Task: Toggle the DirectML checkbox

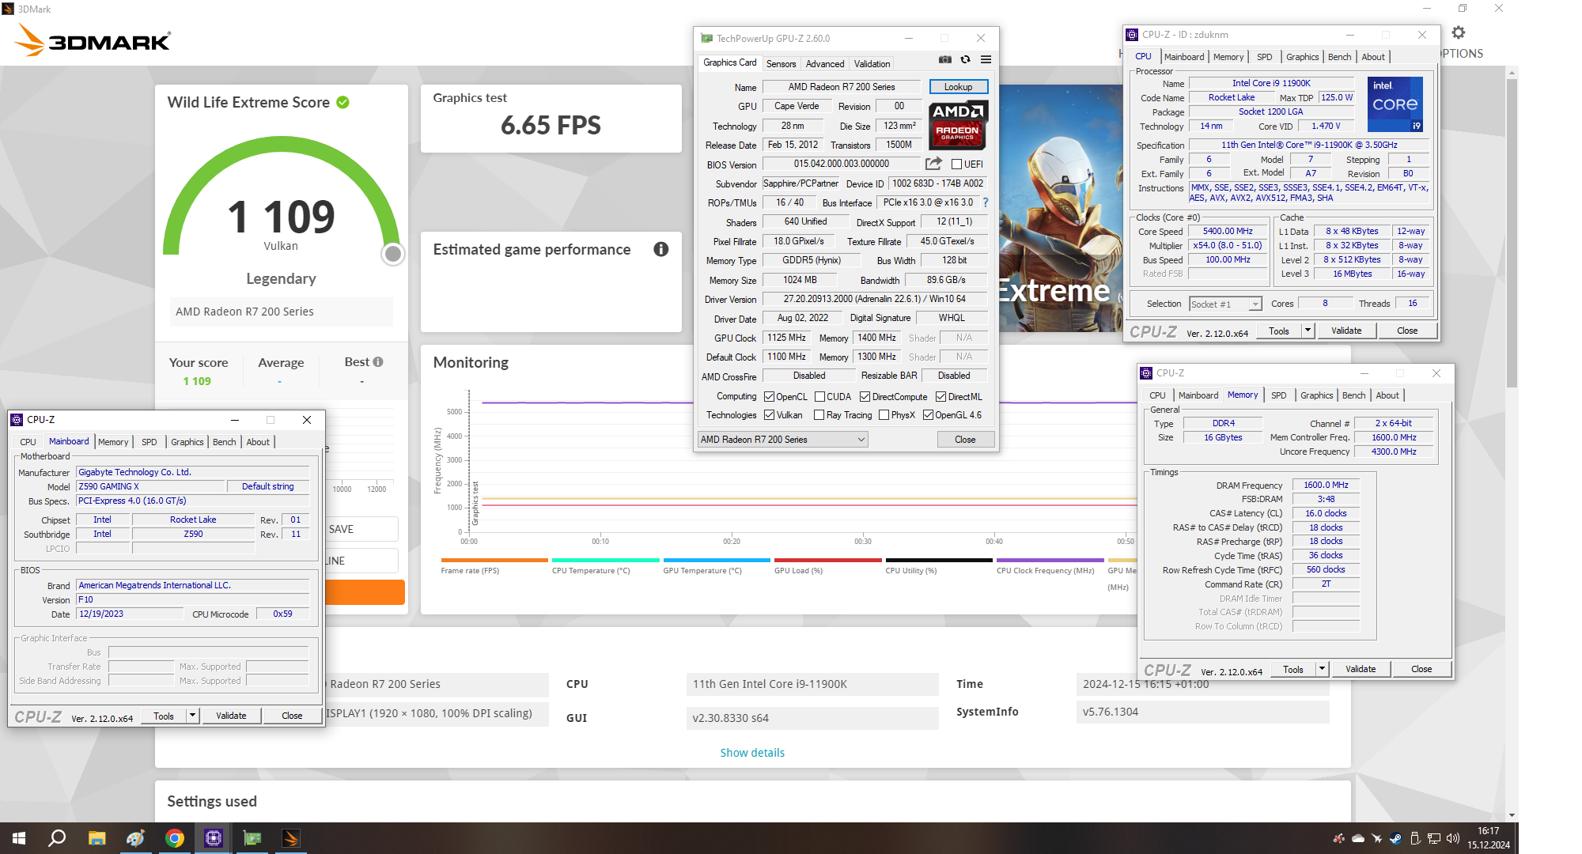Action: click(941, 397)
